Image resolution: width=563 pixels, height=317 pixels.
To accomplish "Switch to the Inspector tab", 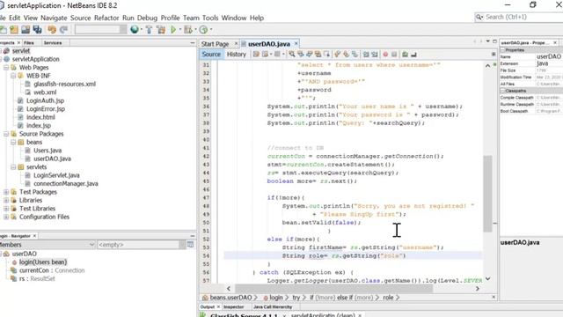I will (233, 307).
